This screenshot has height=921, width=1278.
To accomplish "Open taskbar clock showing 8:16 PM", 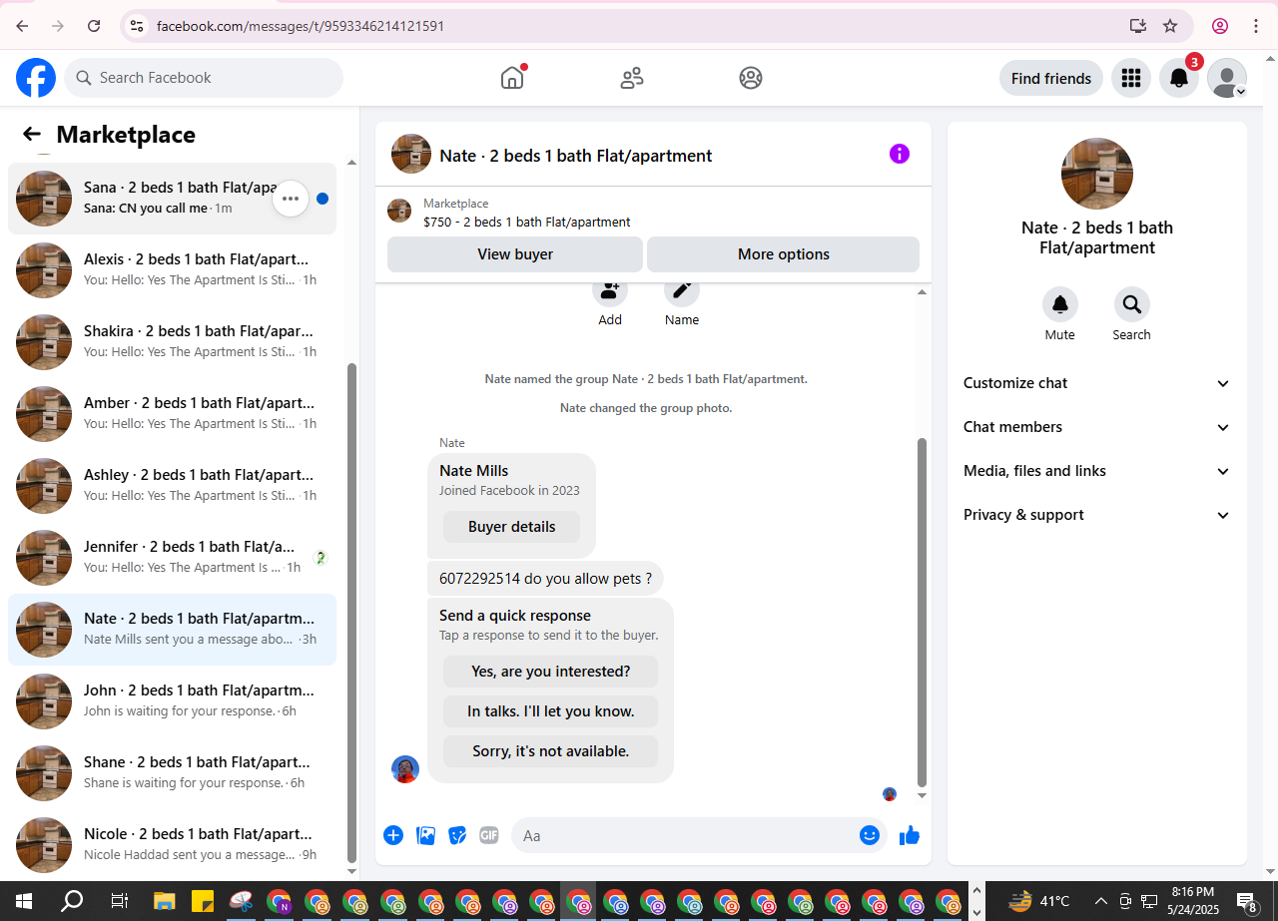I will (1192, 901).
